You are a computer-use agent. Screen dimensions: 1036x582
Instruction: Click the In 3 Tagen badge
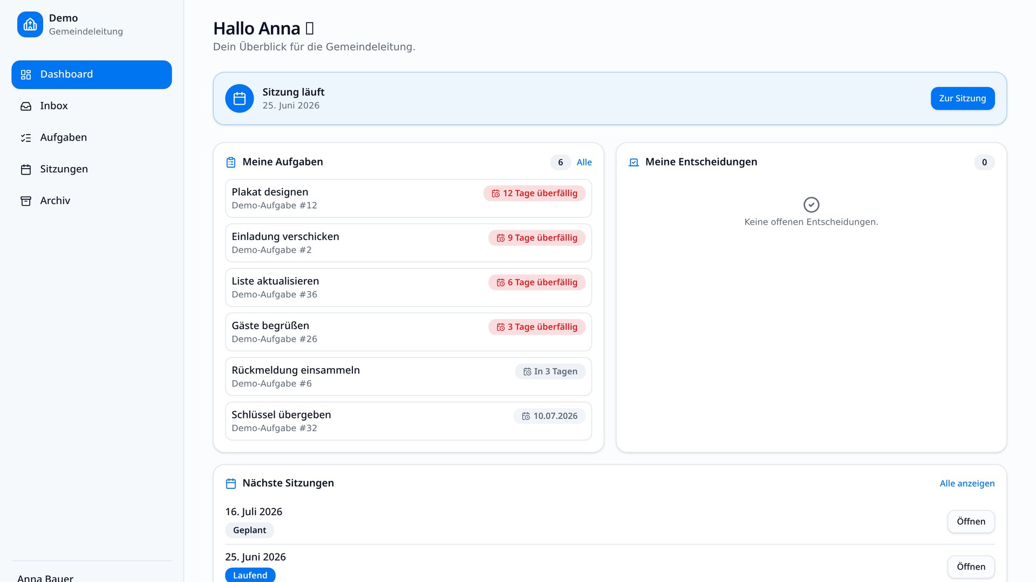click(550, 372)
